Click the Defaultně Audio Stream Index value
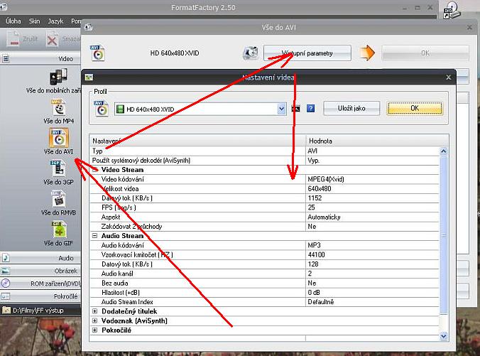The height and width of the screenshot is (356, 480). [x=320, y=302]
